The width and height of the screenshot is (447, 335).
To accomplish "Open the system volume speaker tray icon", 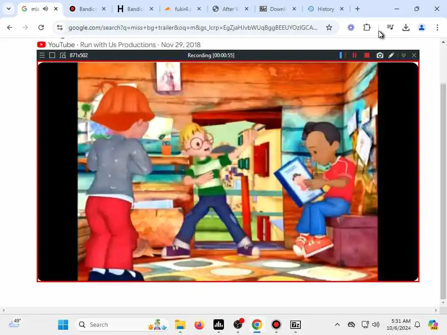I will (x=376, y=325).
